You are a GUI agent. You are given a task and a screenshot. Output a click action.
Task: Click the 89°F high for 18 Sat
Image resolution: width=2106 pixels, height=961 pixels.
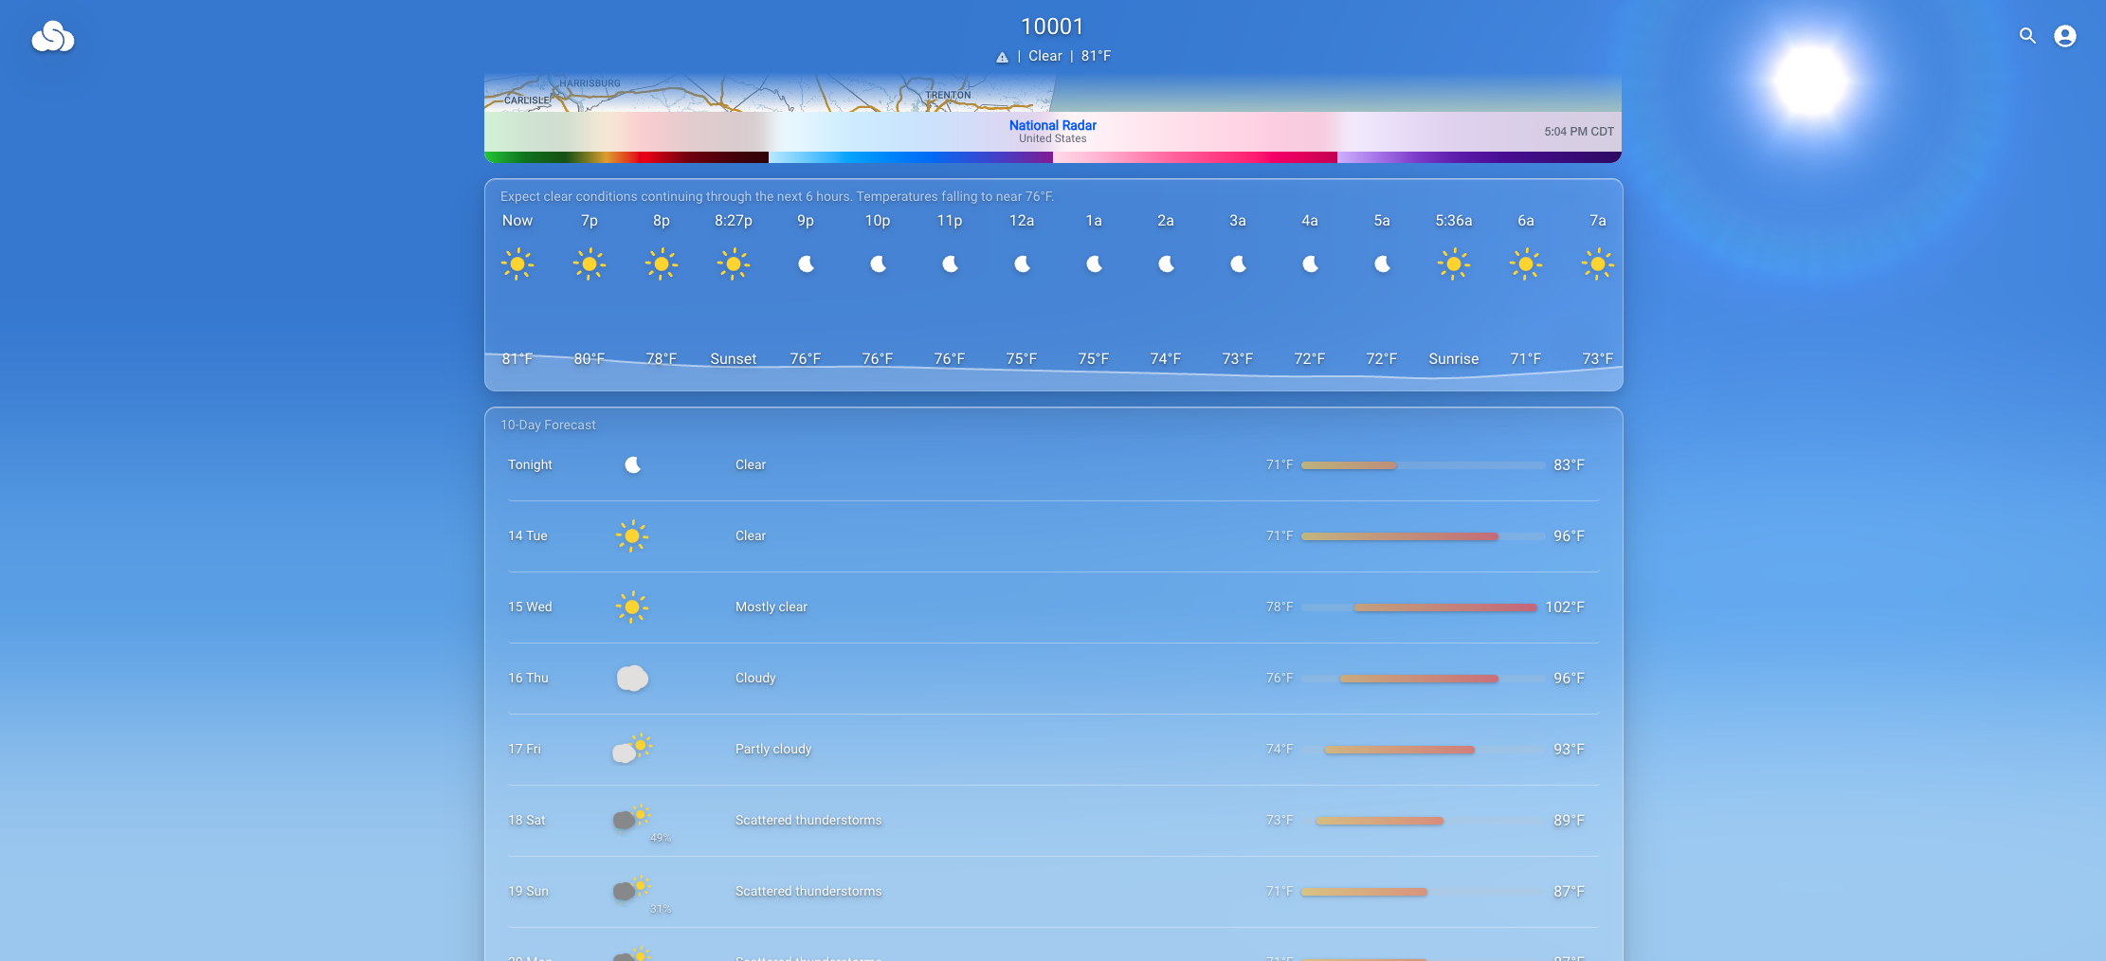click(x=1569, y=821)
